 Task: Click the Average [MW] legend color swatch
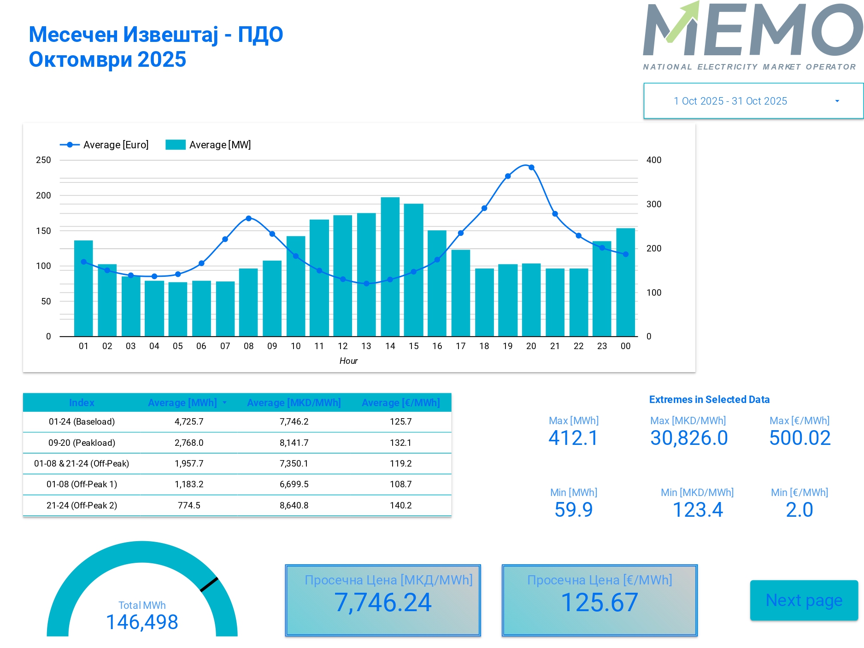[x=175, y=145]
